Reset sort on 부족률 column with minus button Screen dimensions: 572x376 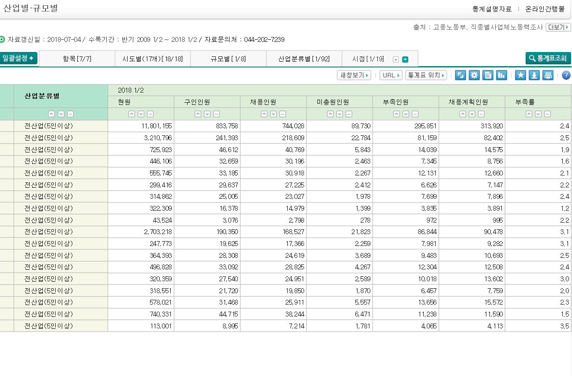[x=547, y=114]
